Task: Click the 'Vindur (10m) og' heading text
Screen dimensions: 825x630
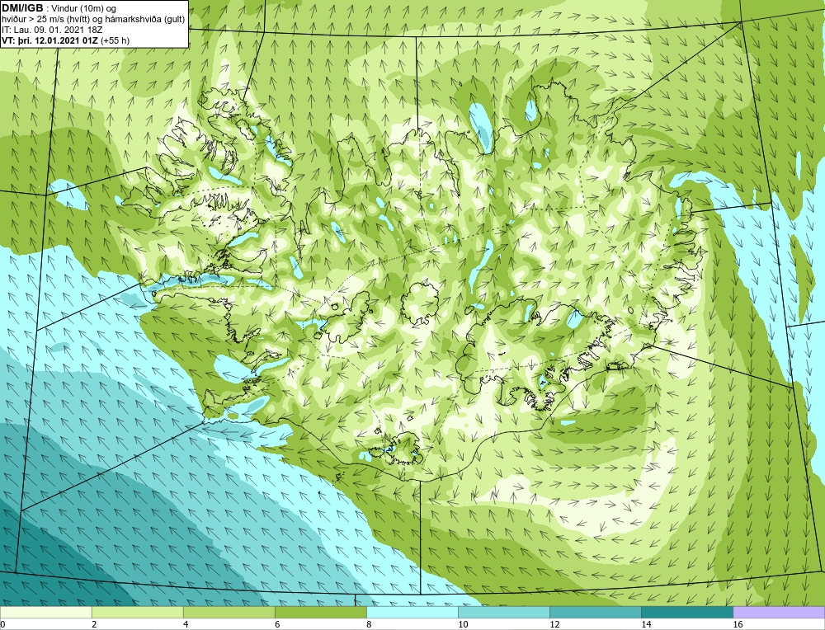Action: tap(84, 8)
